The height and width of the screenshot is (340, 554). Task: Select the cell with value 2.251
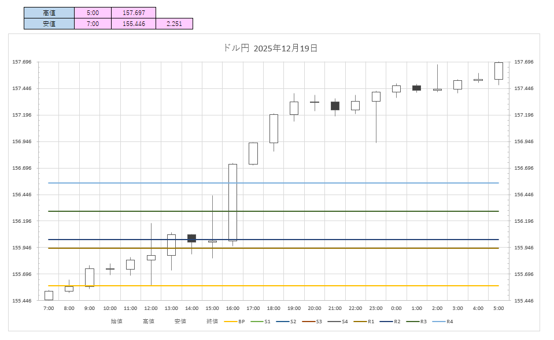click(174, 24)
